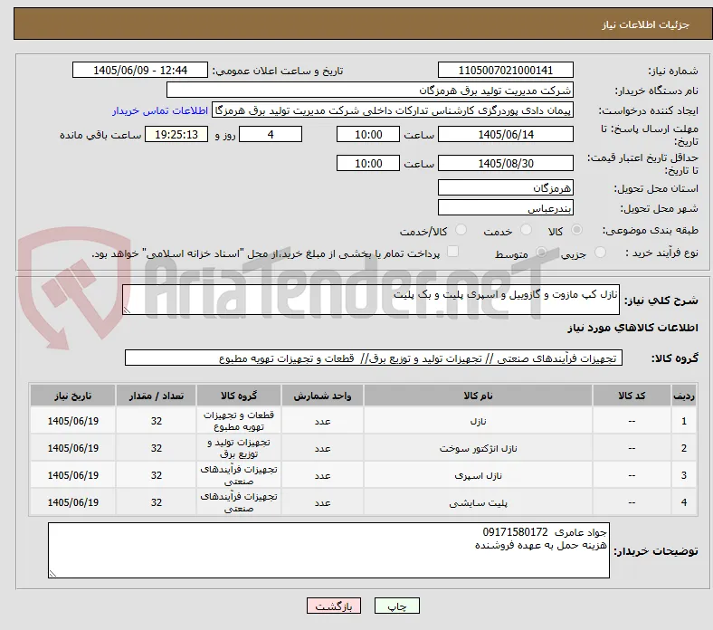Click the resize handle of buyer notes textarea
Viewport: 713px width, 630px height.
pos(52,574)
